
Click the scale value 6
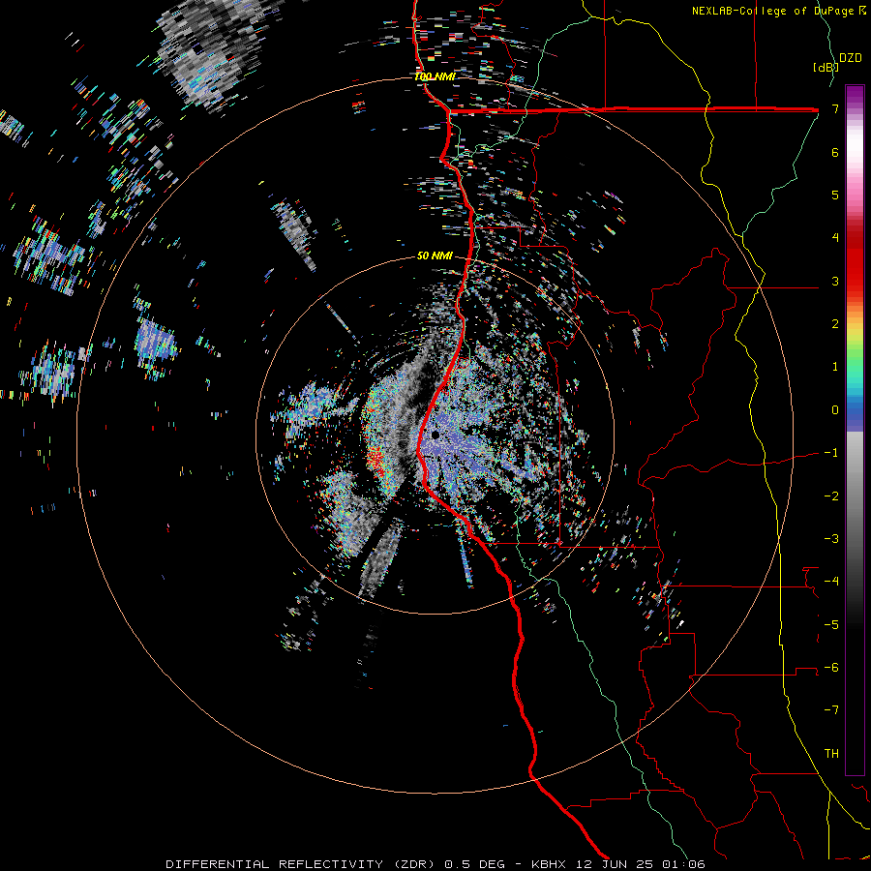click(x=835, y=152)
